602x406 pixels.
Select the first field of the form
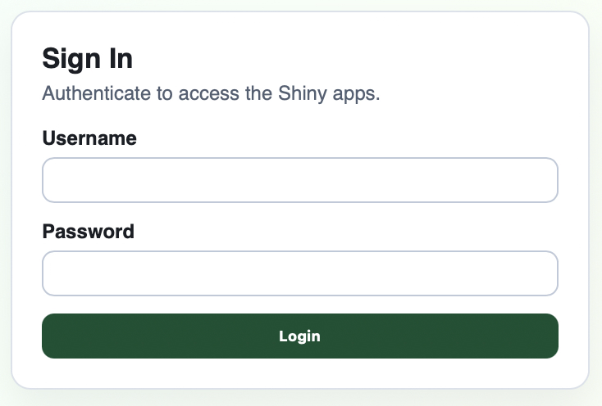pyautogui.click(x=300, y=180)
